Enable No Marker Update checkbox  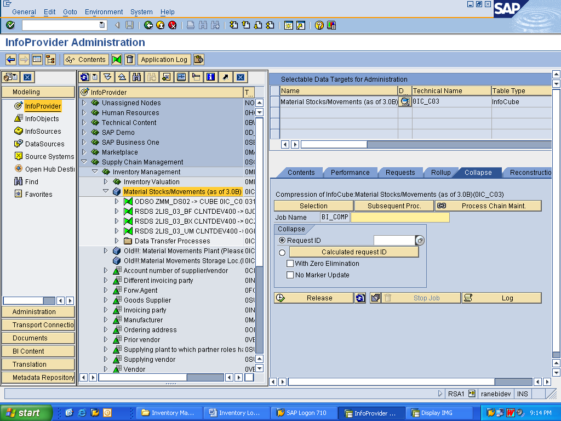click(x=290, y=275)
